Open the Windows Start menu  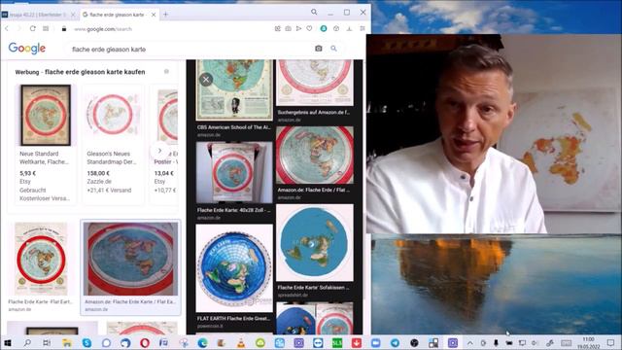[8, 343]
